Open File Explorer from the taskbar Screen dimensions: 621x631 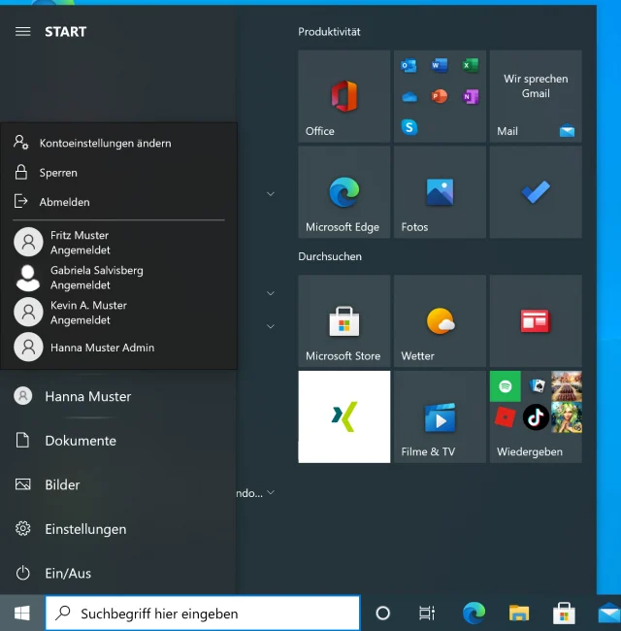point(519,613)
